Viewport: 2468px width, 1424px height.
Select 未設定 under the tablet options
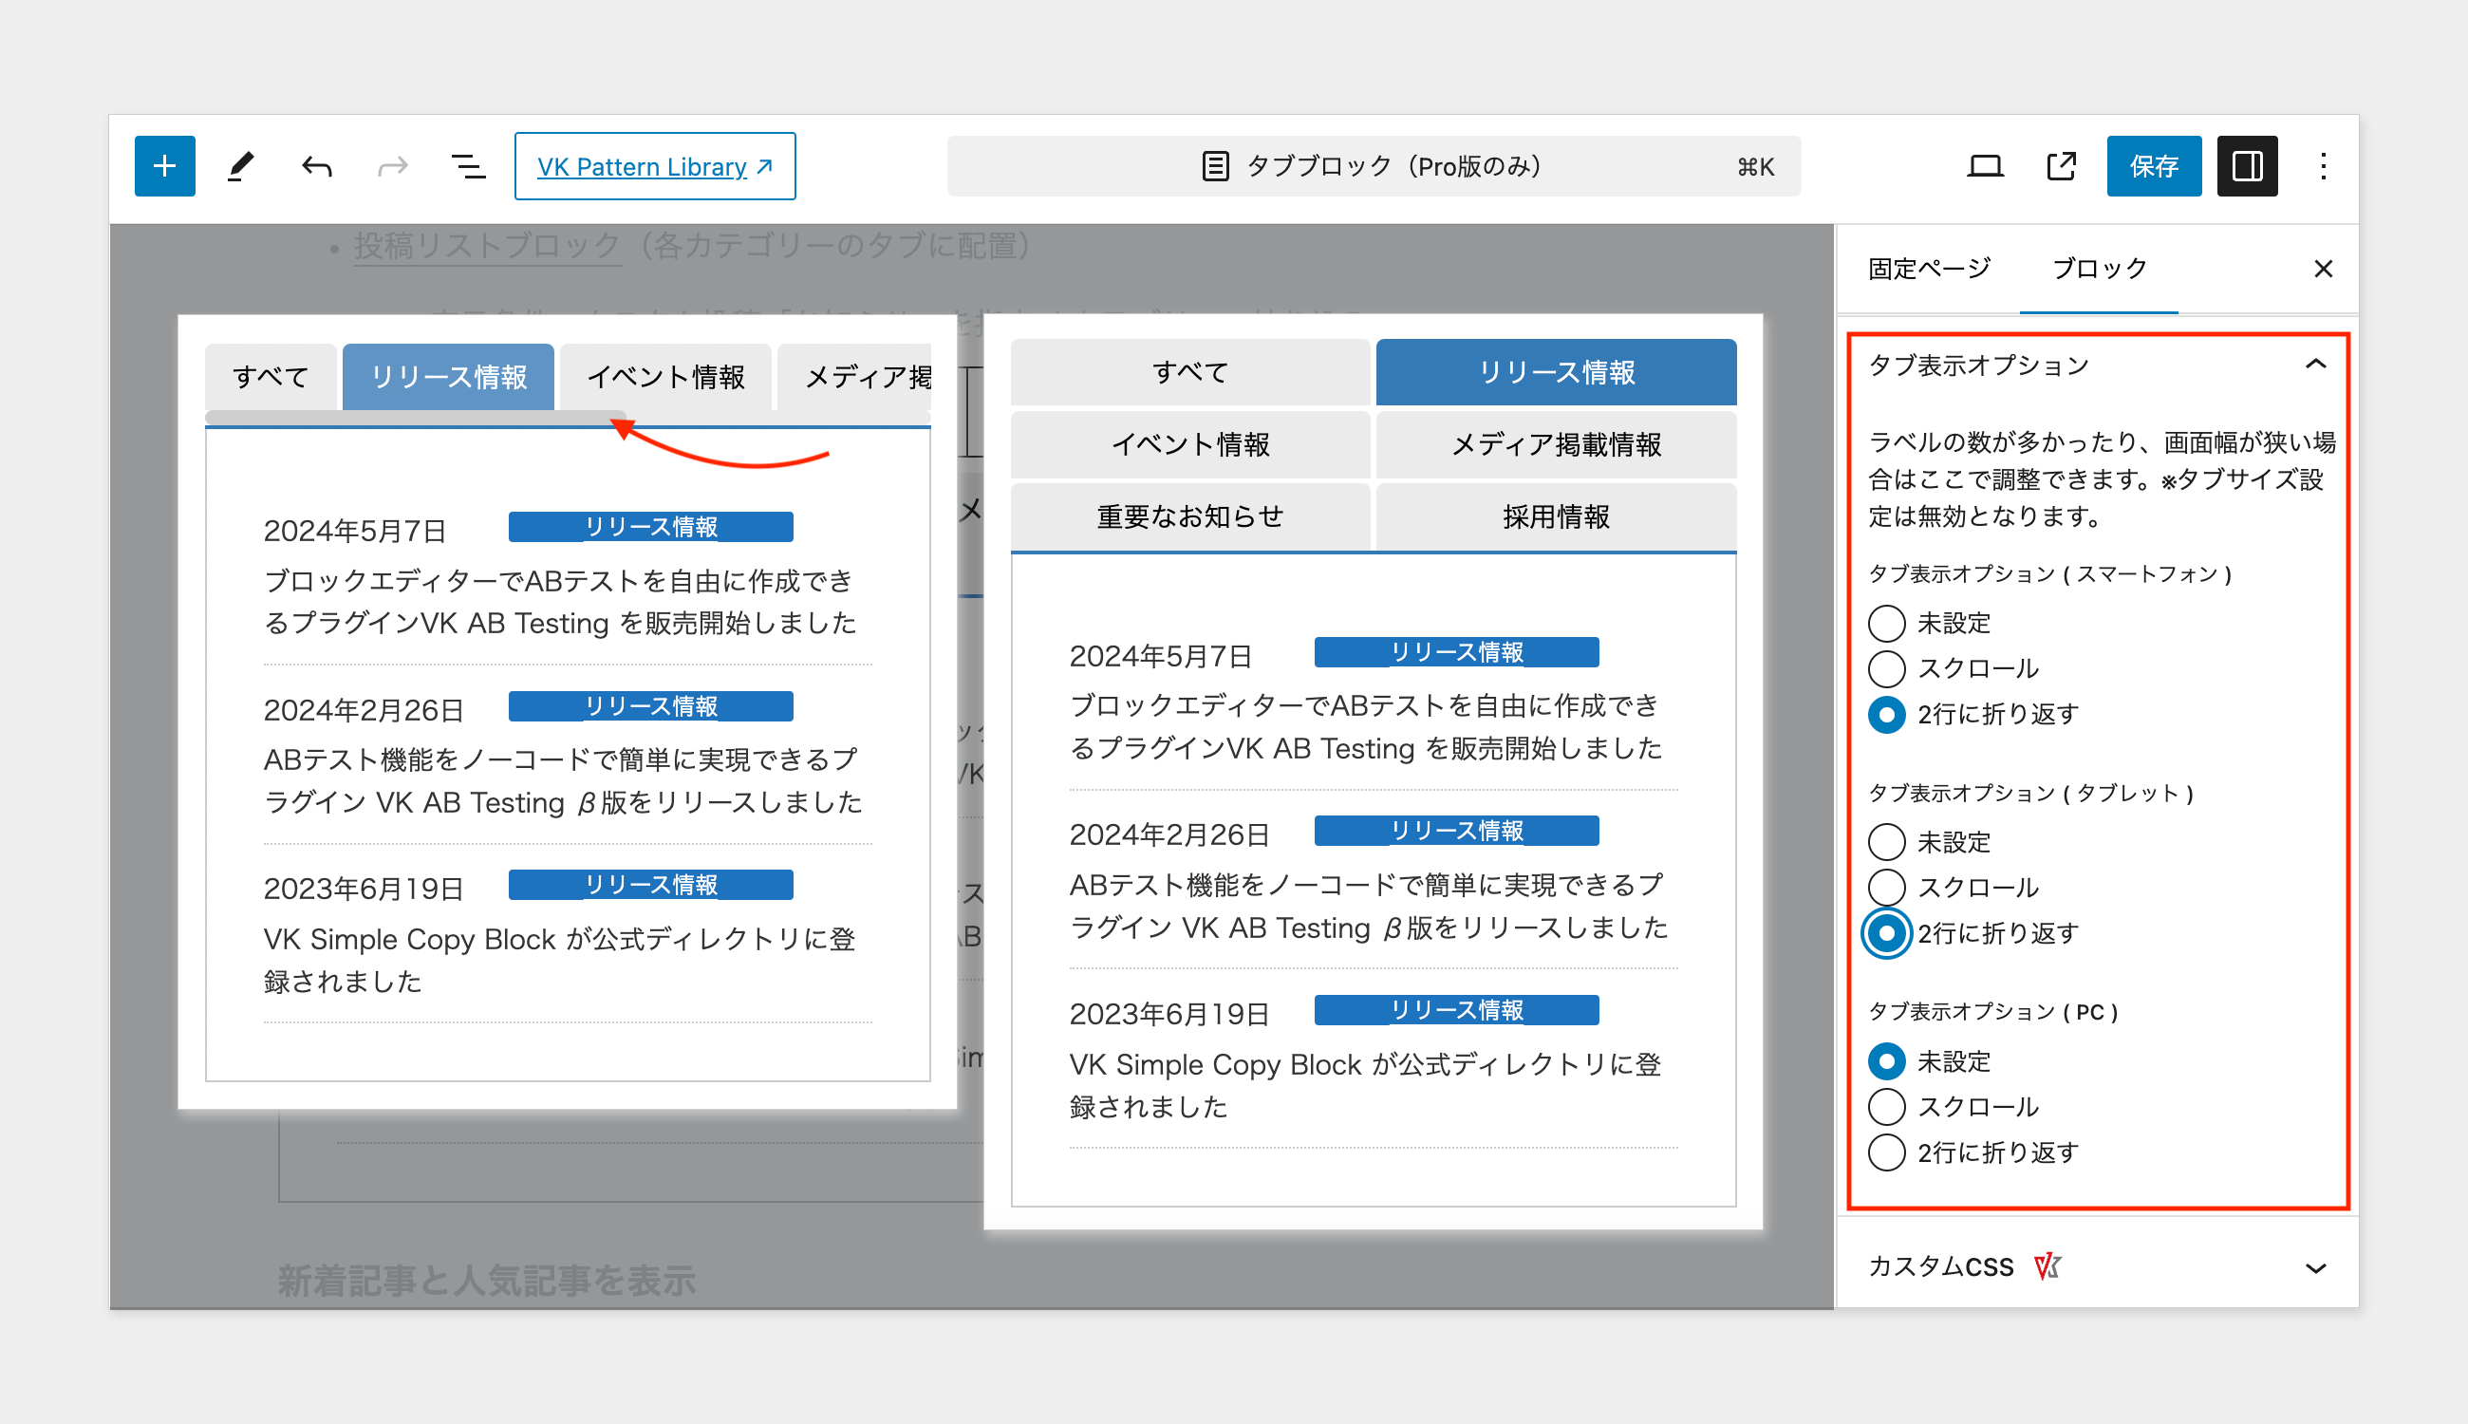1886,842
